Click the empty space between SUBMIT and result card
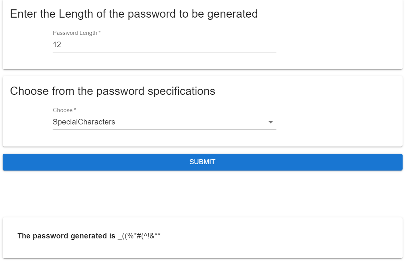Screen dimensions: 415x271 coord(202,194)
